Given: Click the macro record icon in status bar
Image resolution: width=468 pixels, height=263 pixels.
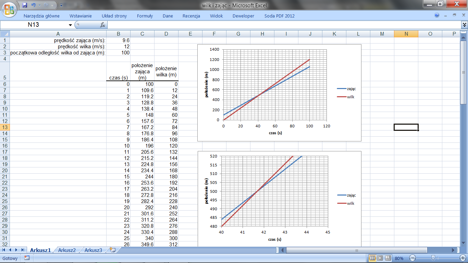Looking at the screenshot, I should [27, 258].
